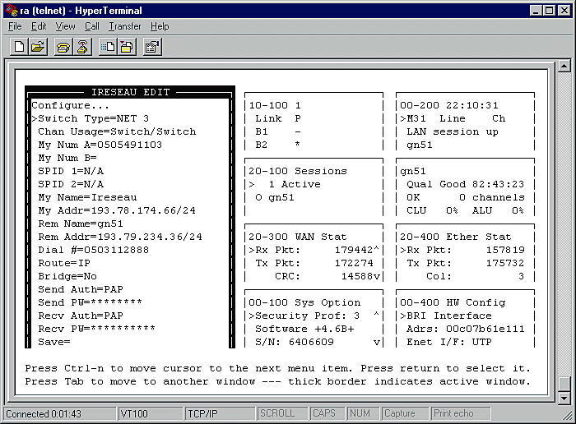This screenshot has width=576, height=424.
Task: Click the 'My Num B=' line
Action: point(67,158)
